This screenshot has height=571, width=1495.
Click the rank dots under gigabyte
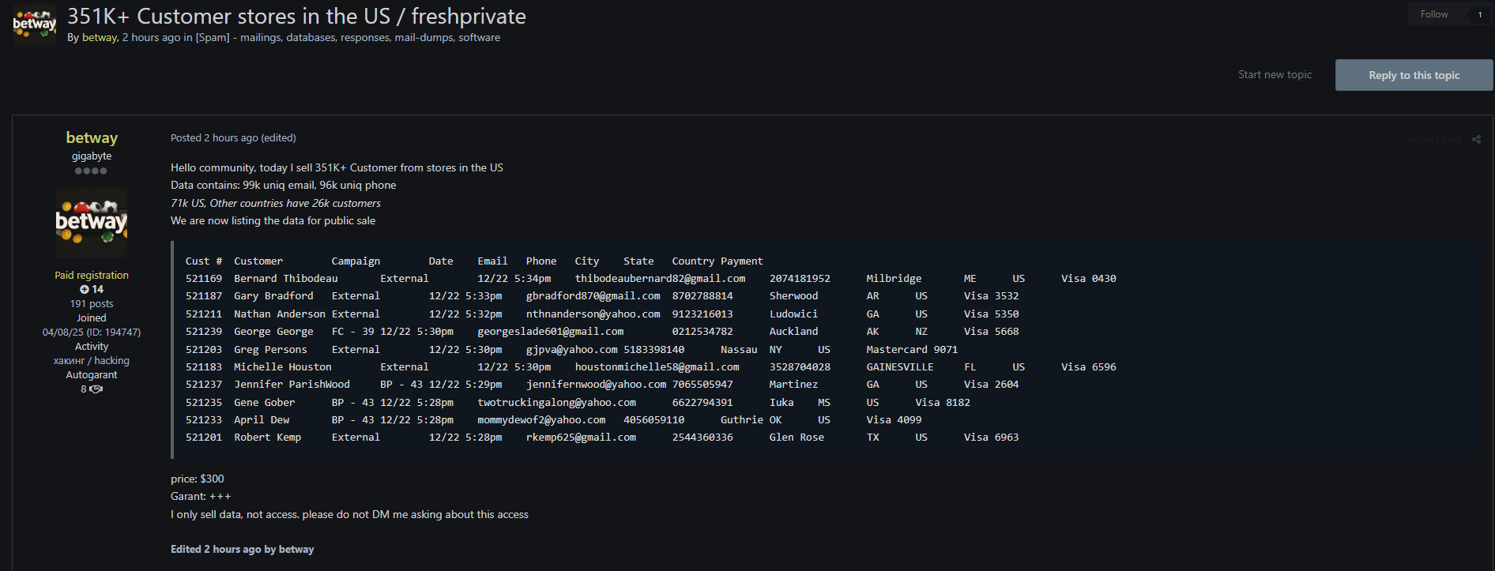click(x=91, y=171)
